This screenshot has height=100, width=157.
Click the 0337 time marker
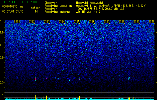107,21
